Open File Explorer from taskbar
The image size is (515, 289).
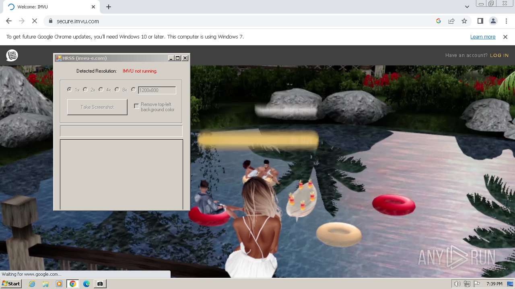(x=45, y=284)
